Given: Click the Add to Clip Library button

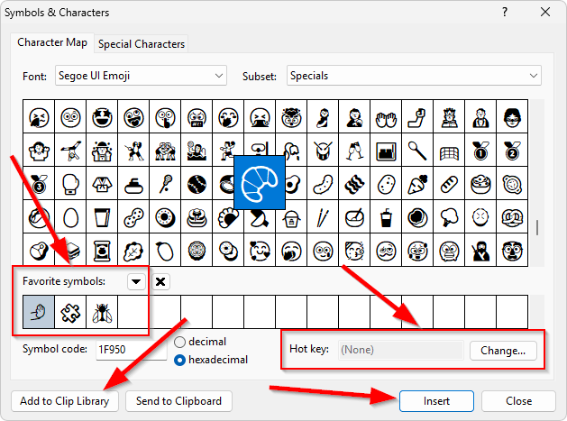Looking at the screenshot, I should pos(65,401).
